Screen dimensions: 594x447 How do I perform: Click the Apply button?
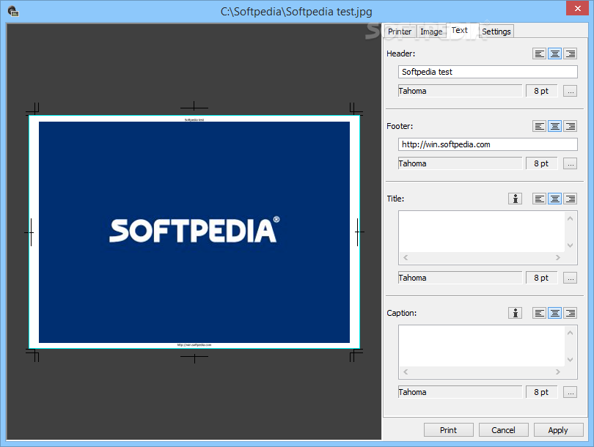[x=558, y=430]
